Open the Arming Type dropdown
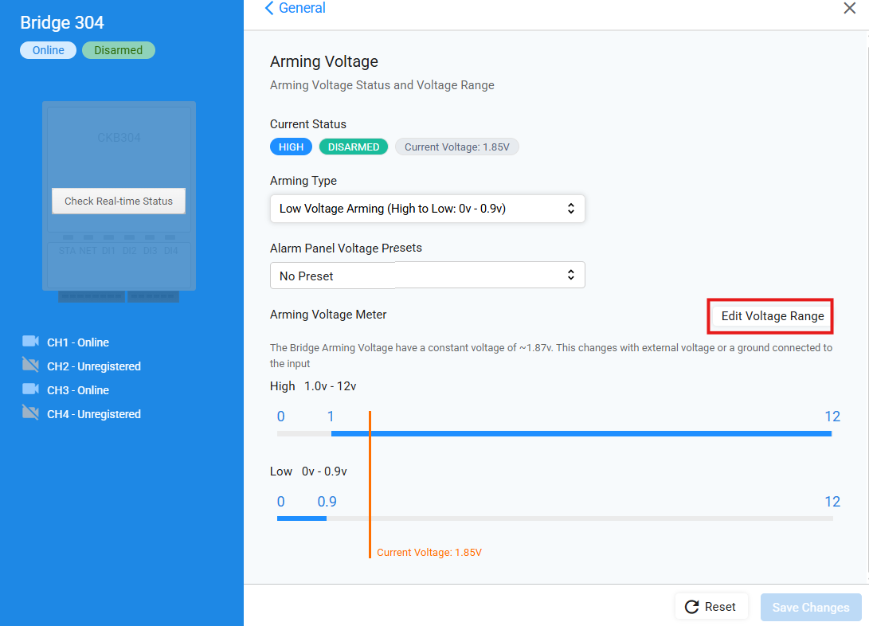 427,209
